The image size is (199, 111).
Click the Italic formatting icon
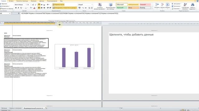[x=18, y=8]
